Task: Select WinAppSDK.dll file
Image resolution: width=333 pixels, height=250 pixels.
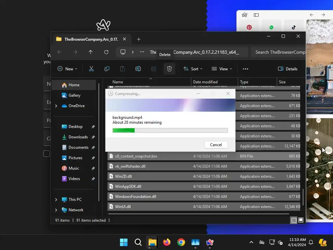Action: pos(204,187)
